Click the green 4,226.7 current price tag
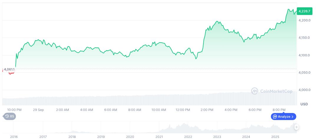This screenshot has width=316, height=140. coord(304,11)
